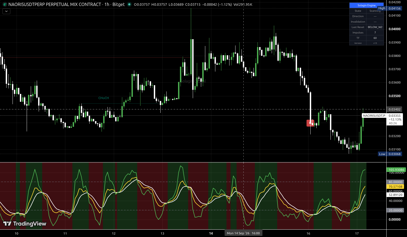
Task: Click the 0.04000 price axis level
Action: pos(394,29)
